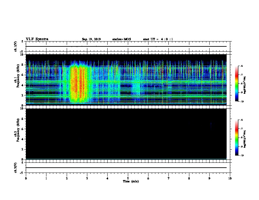Click the ch.2 panel color scale bar

pyautogui.click(x=237, y=138)
